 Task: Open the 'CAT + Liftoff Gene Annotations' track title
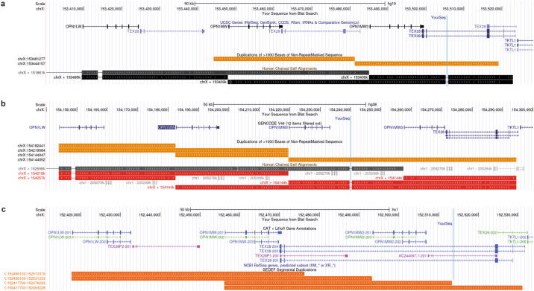289,228
